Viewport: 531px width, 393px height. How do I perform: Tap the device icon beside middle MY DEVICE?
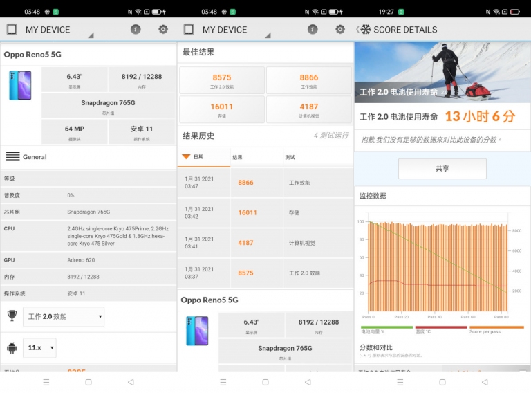coord(189,30)
